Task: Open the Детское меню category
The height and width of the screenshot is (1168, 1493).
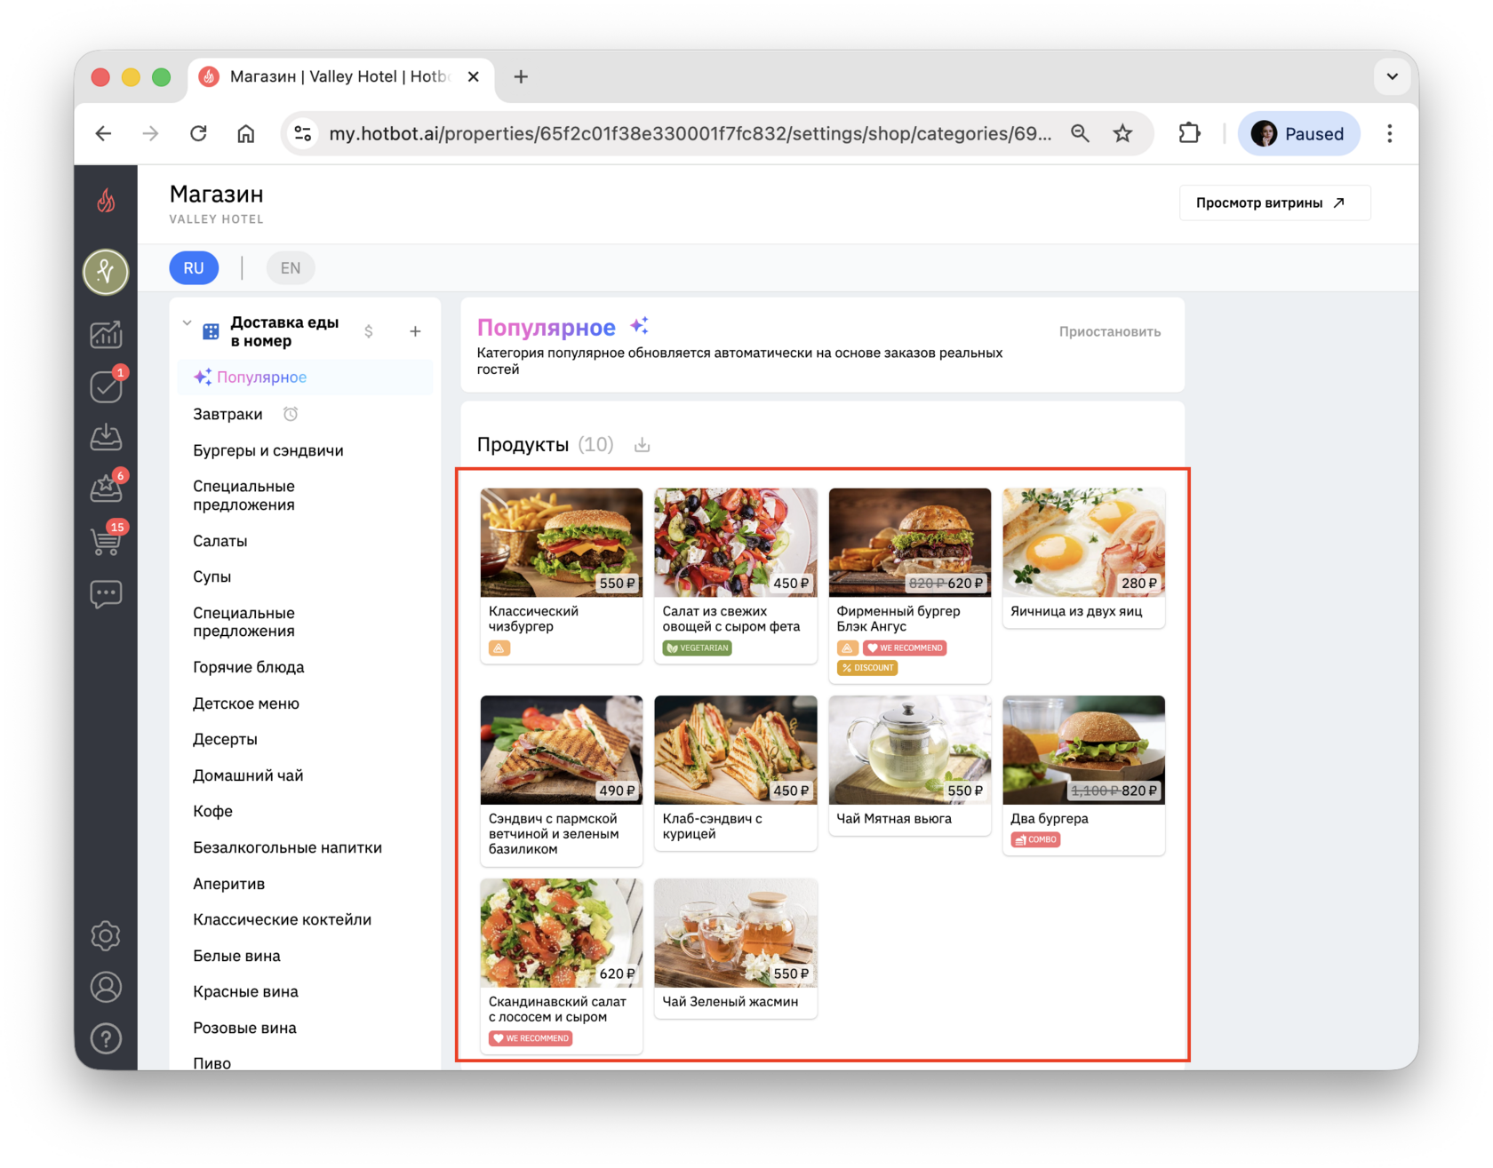Action: (246, 704)
